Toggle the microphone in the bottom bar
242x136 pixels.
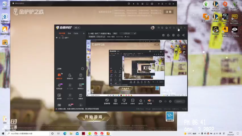click(x=141, y=102)
